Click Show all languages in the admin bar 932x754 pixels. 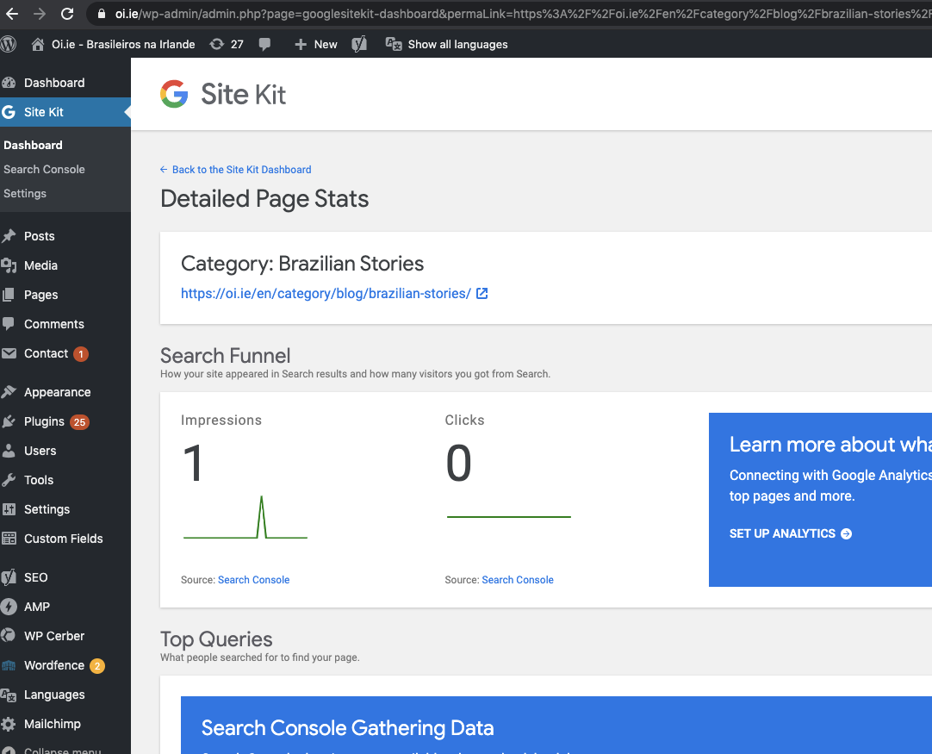coord(446,44)
